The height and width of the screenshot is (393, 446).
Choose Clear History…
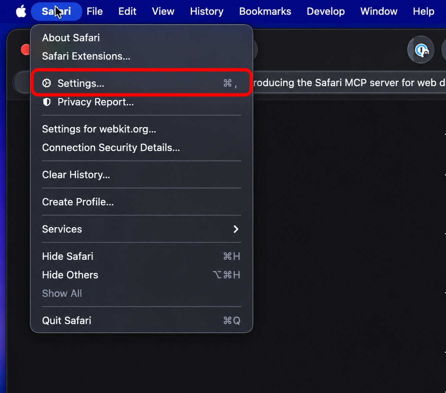coord(141,175)
